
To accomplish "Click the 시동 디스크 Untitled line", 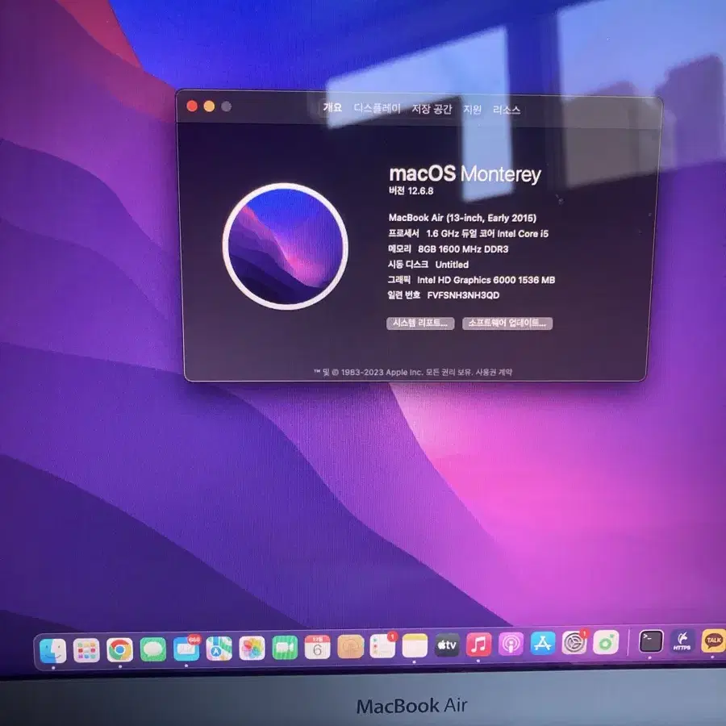I will (x=428, y=265).
